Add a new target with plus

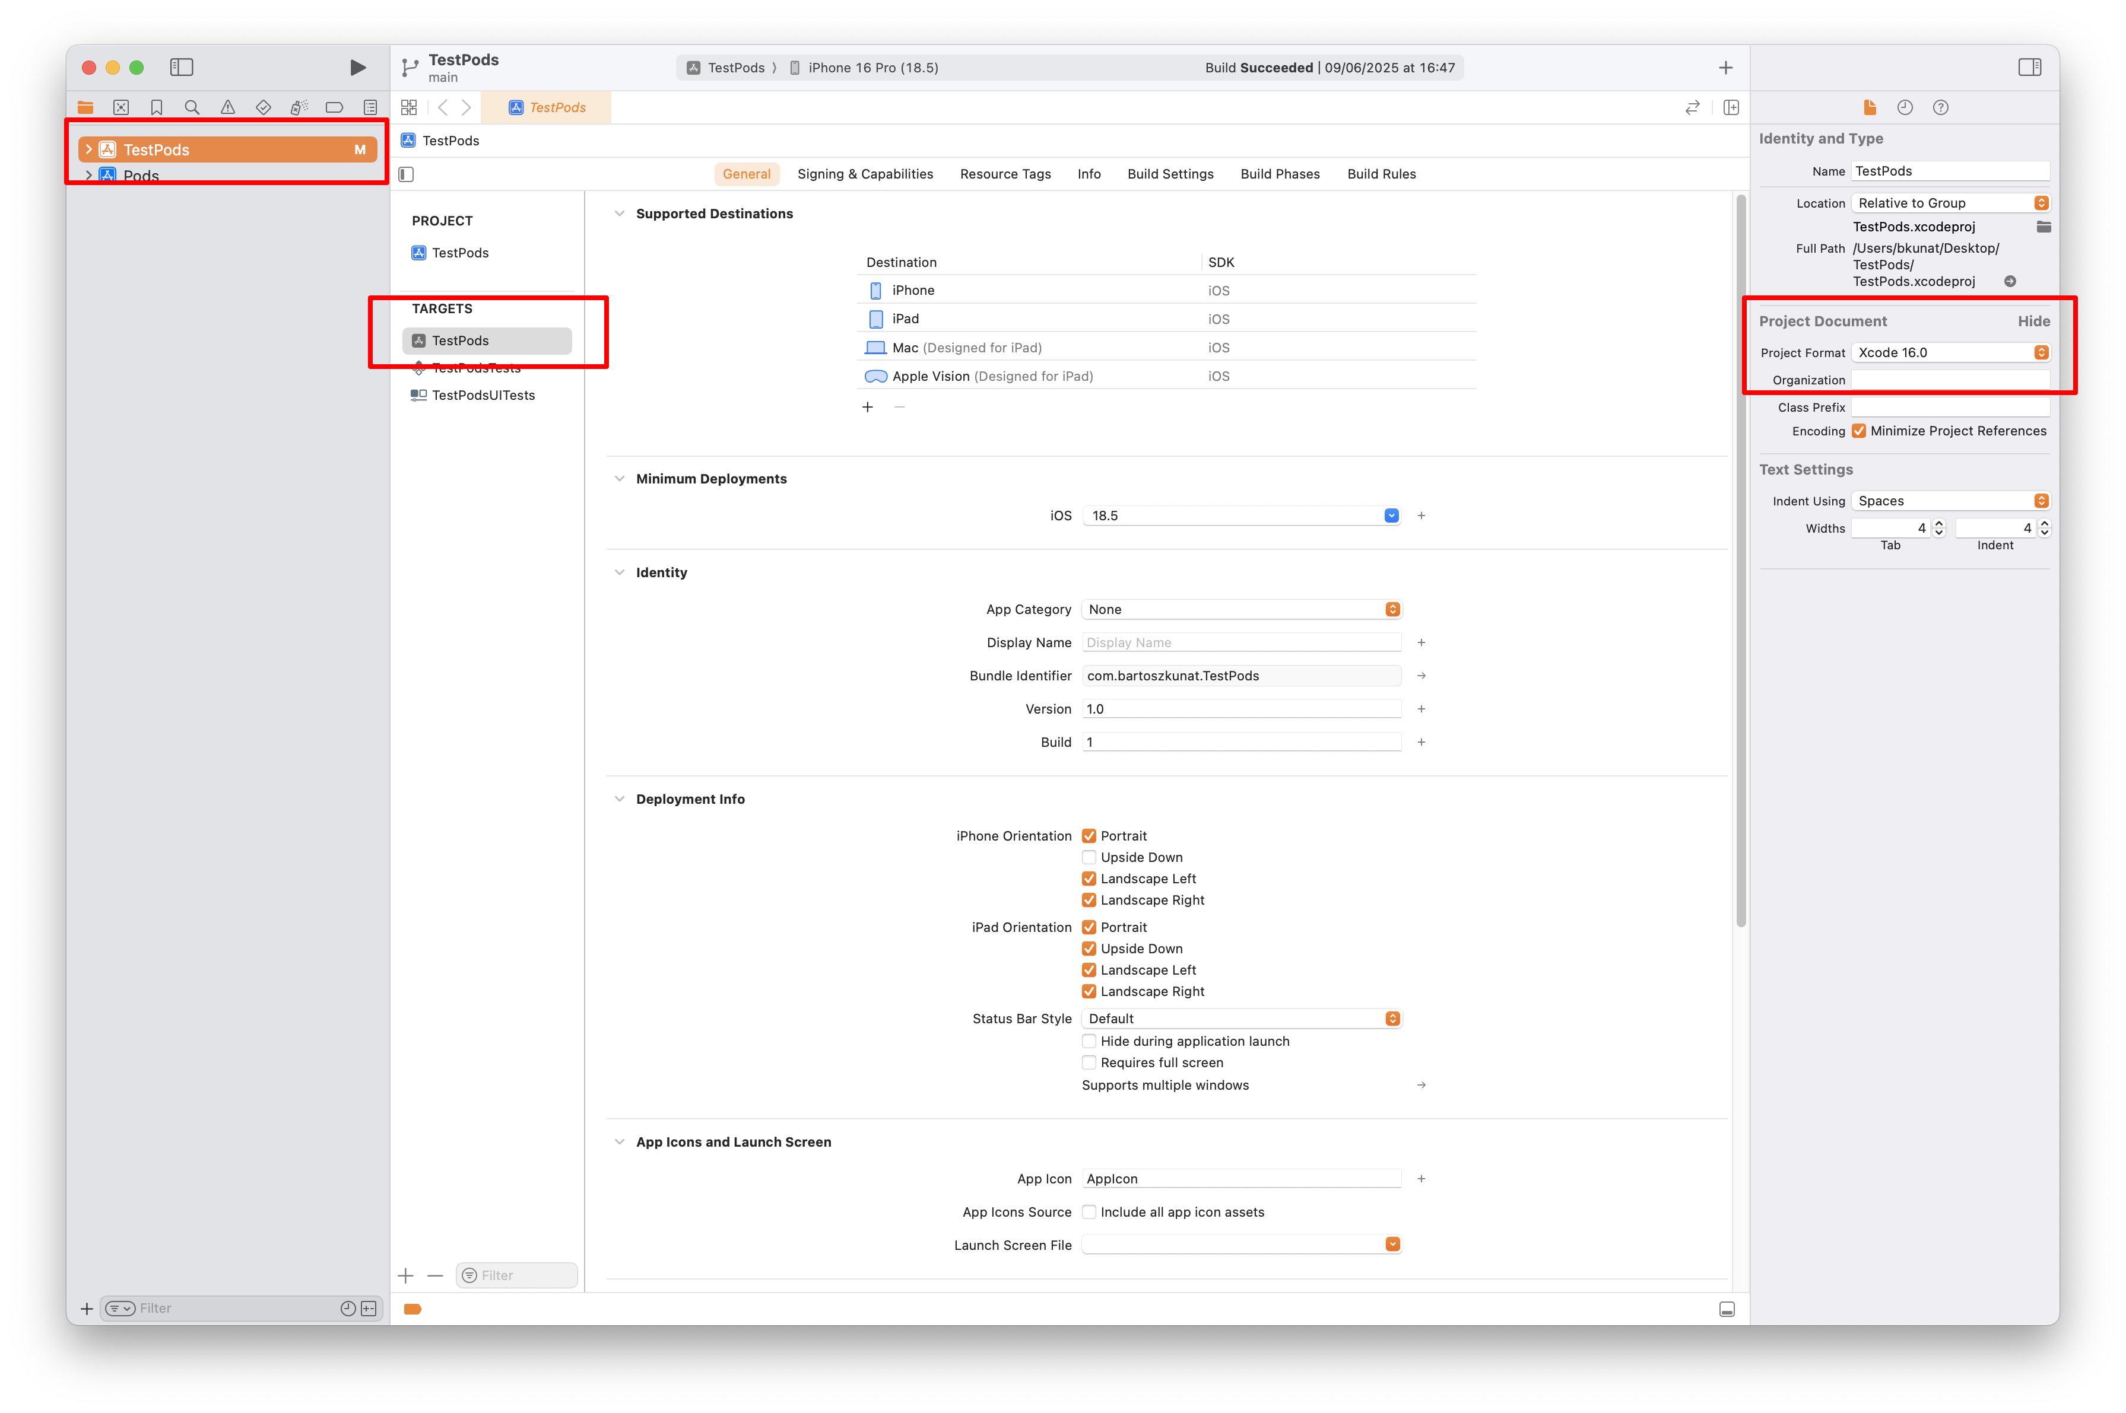[x=406, y=1275]
